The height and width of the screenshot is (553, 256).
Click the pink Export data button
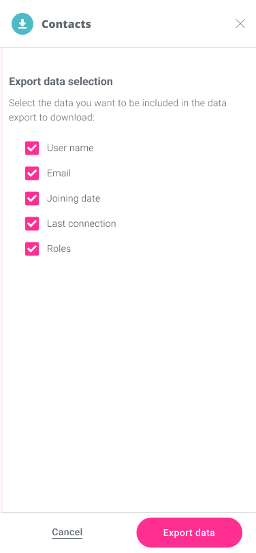point(189,533)
